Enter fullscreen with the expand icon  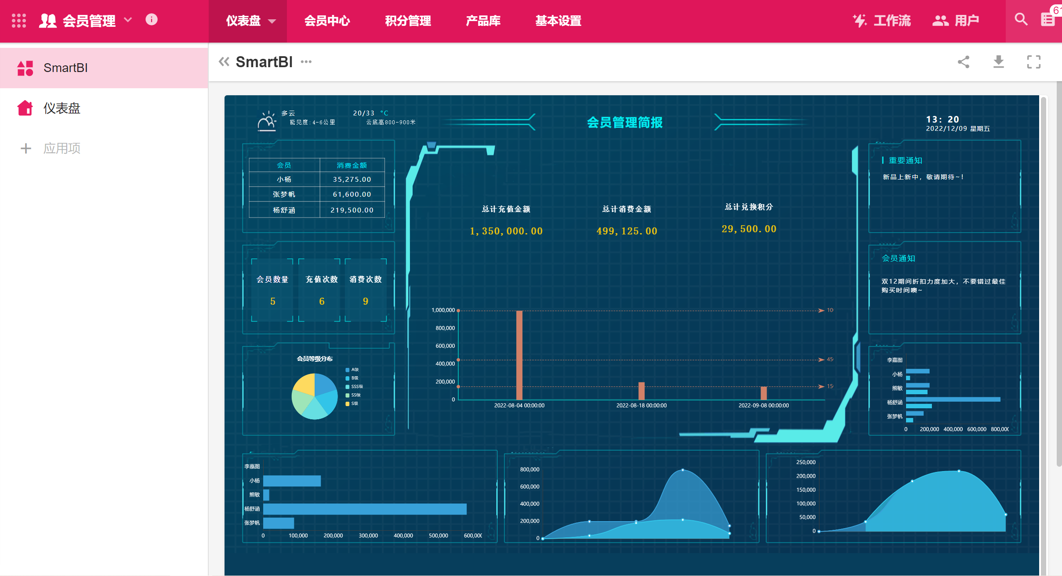coord(1034,62)
